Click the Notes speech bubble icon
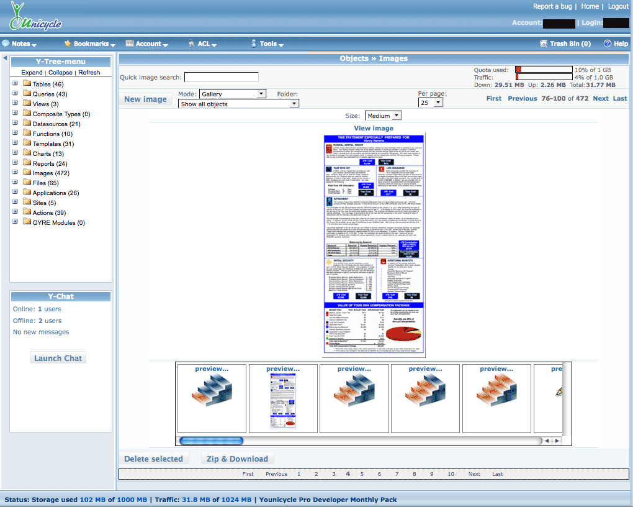This screenshot has width=633, height=507. click(6, 44)
